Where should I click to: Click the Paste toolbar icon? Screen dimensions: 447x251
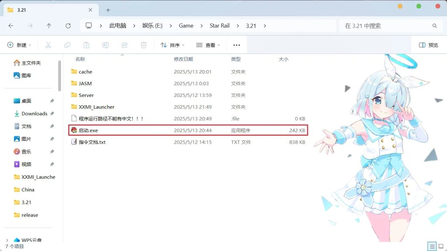click(x=86, y=45)
